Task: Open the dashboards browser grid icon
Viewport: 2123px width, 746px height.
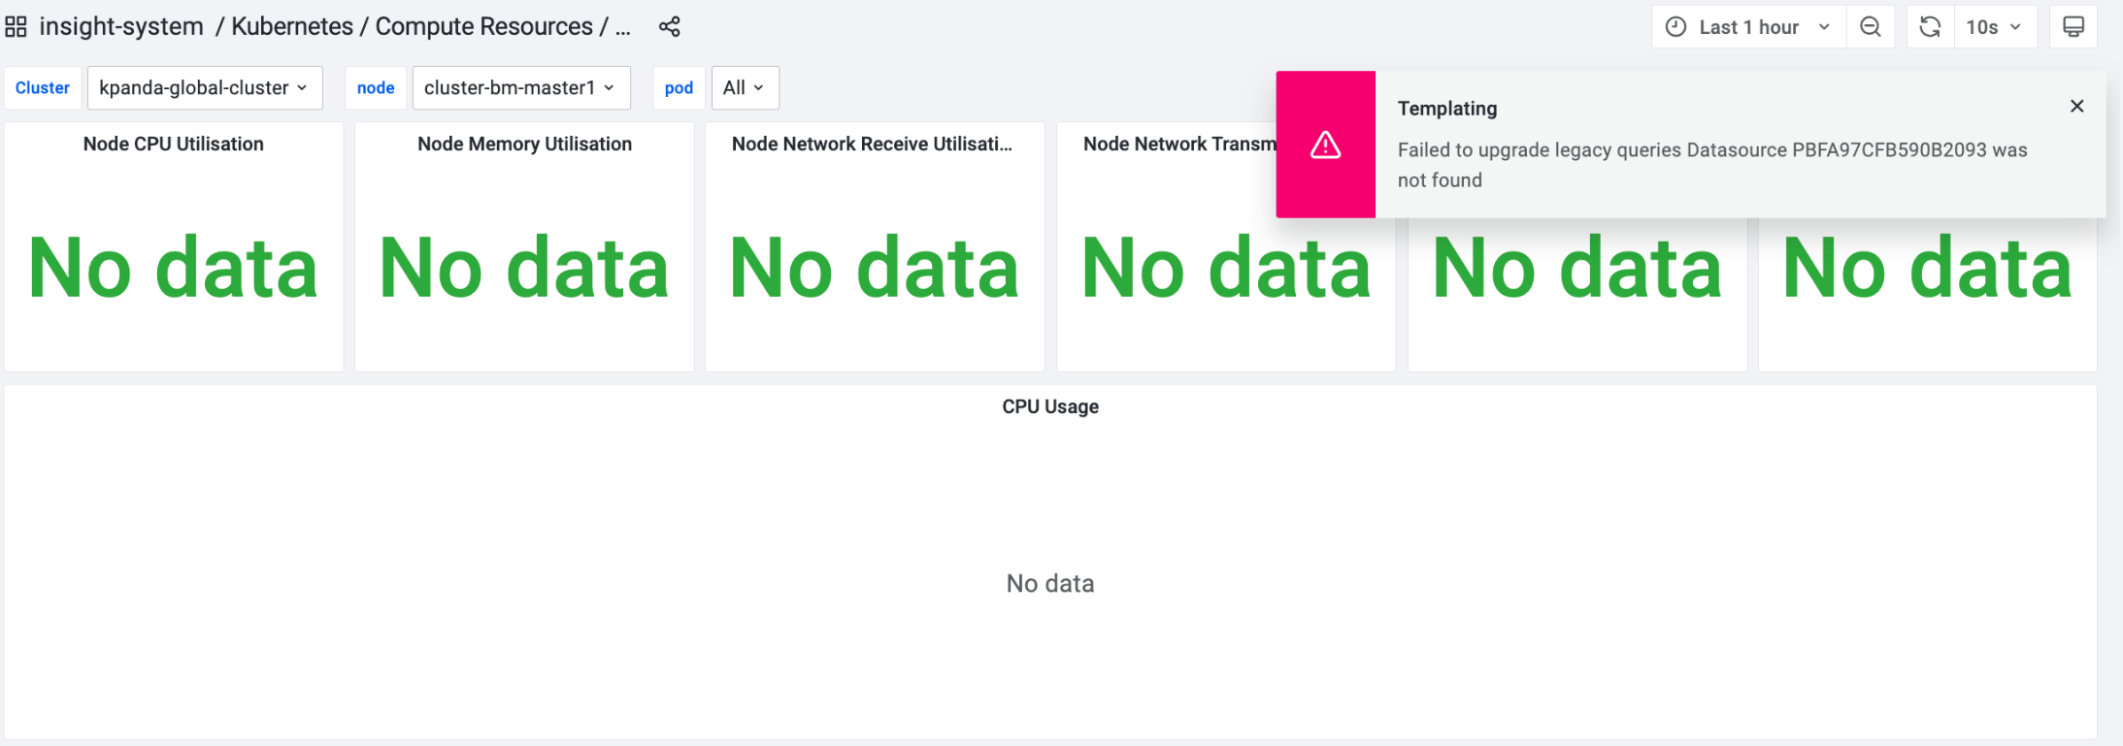Action: point(16,26)
